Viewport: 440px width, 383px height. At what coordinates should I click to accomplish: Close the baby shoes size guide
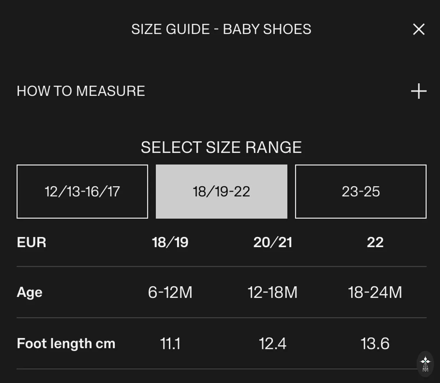pyautogui.click(x=419, y=29)
